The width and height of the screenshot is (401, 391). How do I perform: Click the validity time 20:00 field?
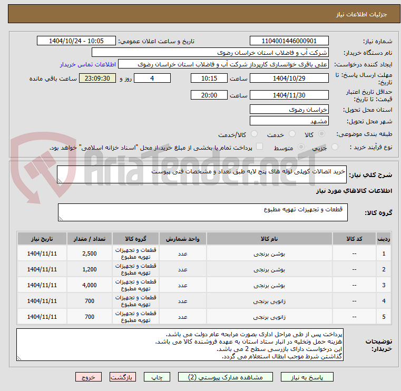coord(209,95)
